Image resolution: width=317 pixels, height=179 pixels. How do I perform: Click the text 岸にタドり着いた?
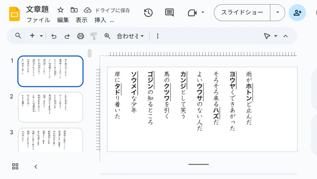pos(117,95)
